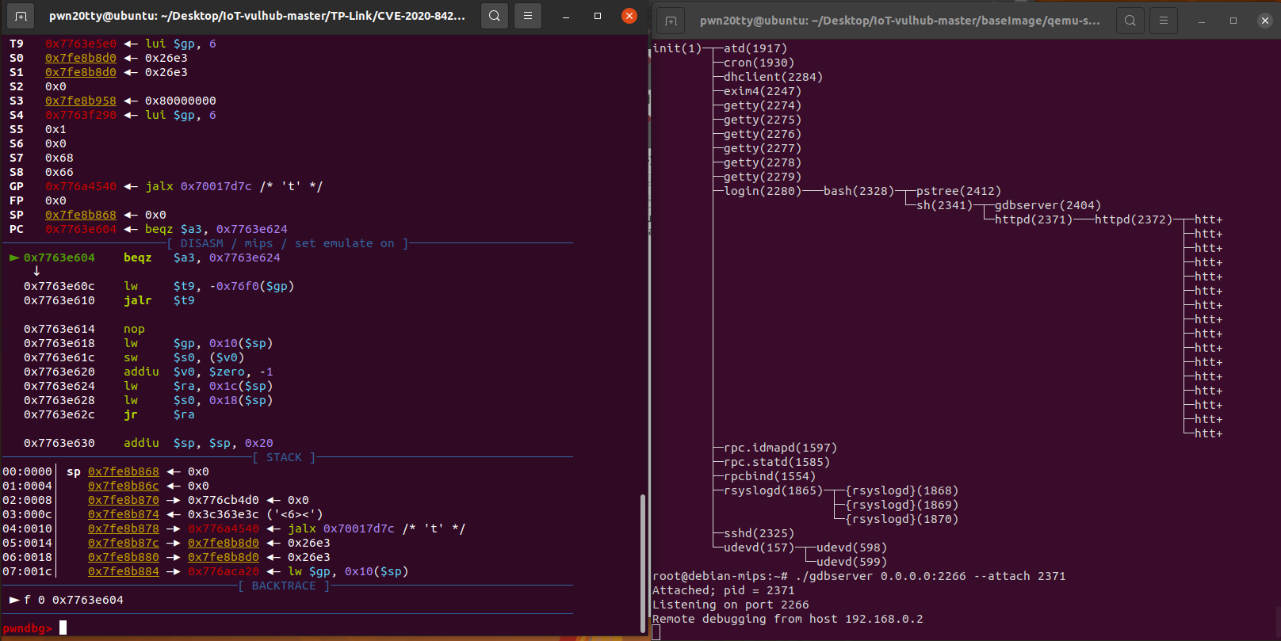
Task: Maximize the left pwndbg terminal window
Action: coord(598,16)
